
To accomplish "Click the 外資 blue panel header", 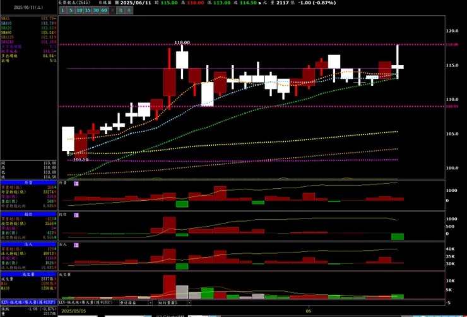I will (28, 183).
